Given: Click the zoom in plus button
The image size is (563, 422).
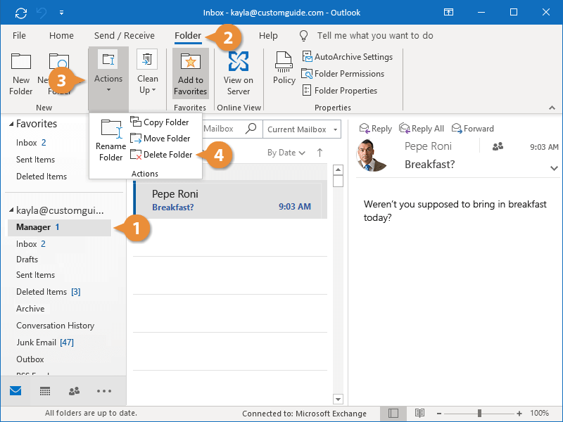Looking at the screenshot, I should 519,414.
